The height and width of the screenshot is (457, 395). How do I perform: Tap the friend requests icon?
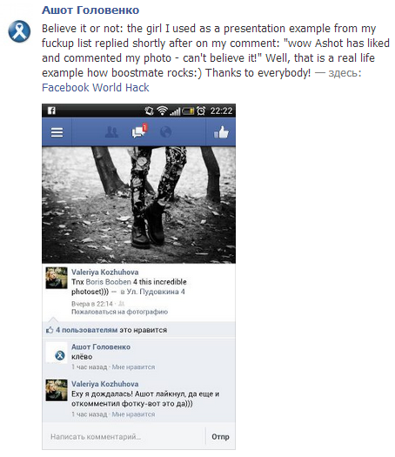(111, 132)
